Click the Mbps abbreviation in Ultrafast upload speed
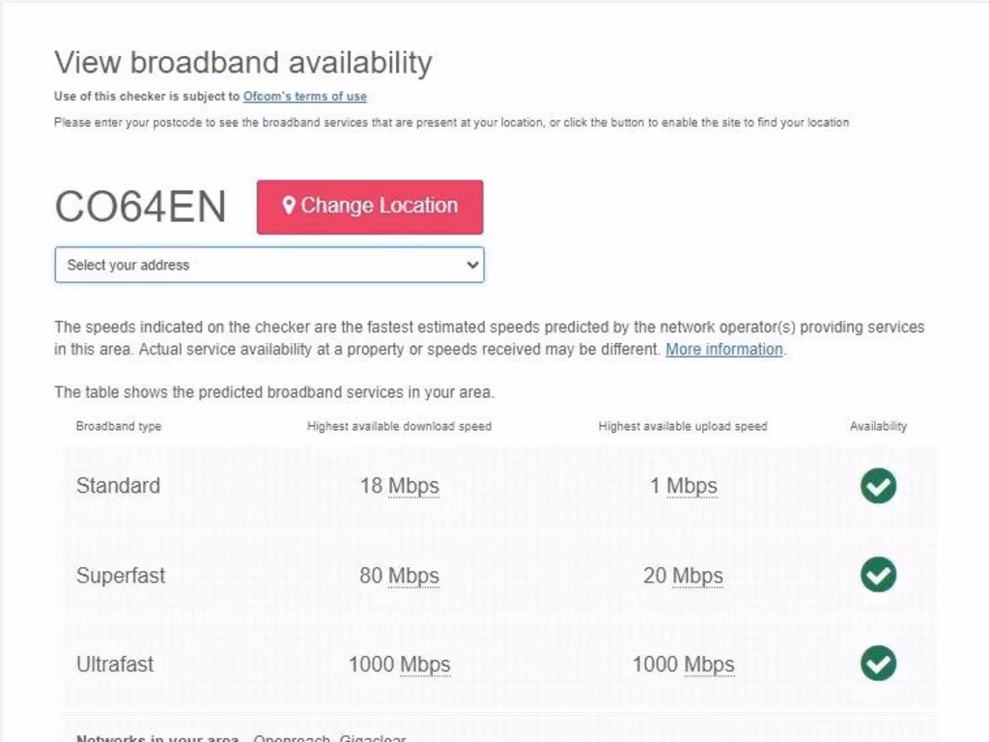This screenshot has height=742, width=989. 709,666
